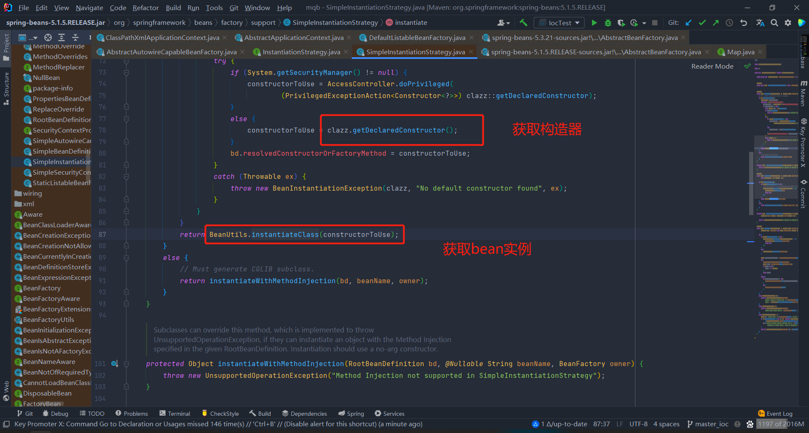Click the Git update project arrow
Screen dimensions: 809x433
click(688, 23)
